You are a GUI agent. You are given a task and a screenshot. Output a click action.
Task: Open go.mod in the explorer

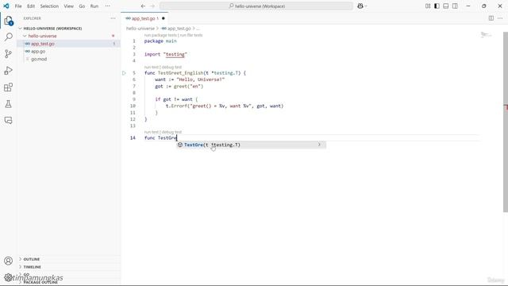39,59
